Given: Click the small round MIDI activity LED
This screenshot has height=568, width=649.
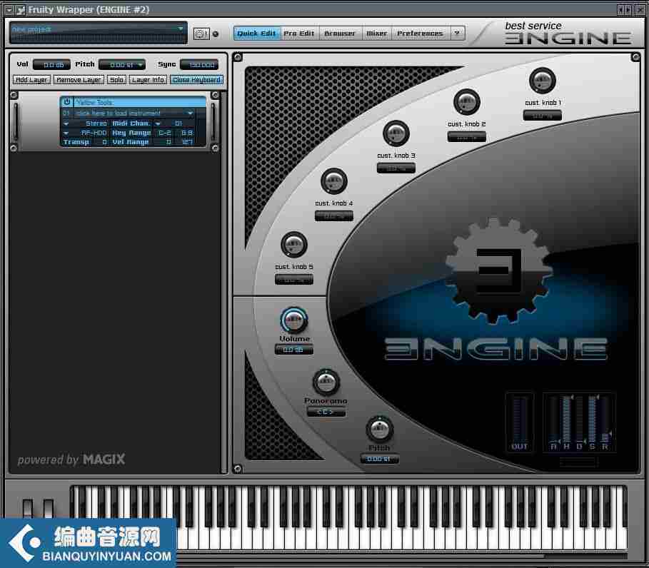Looking at the screenshot, I should pos(216,34).
